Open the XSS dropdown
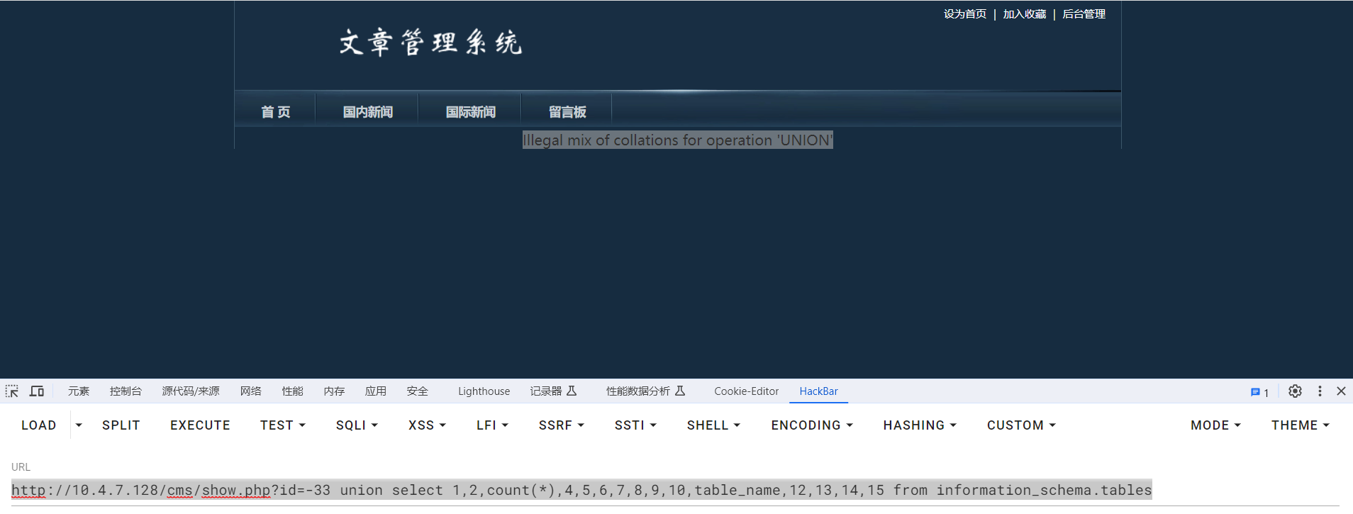The width and height of the screenshot is (1353, 514). click(427, 425)
